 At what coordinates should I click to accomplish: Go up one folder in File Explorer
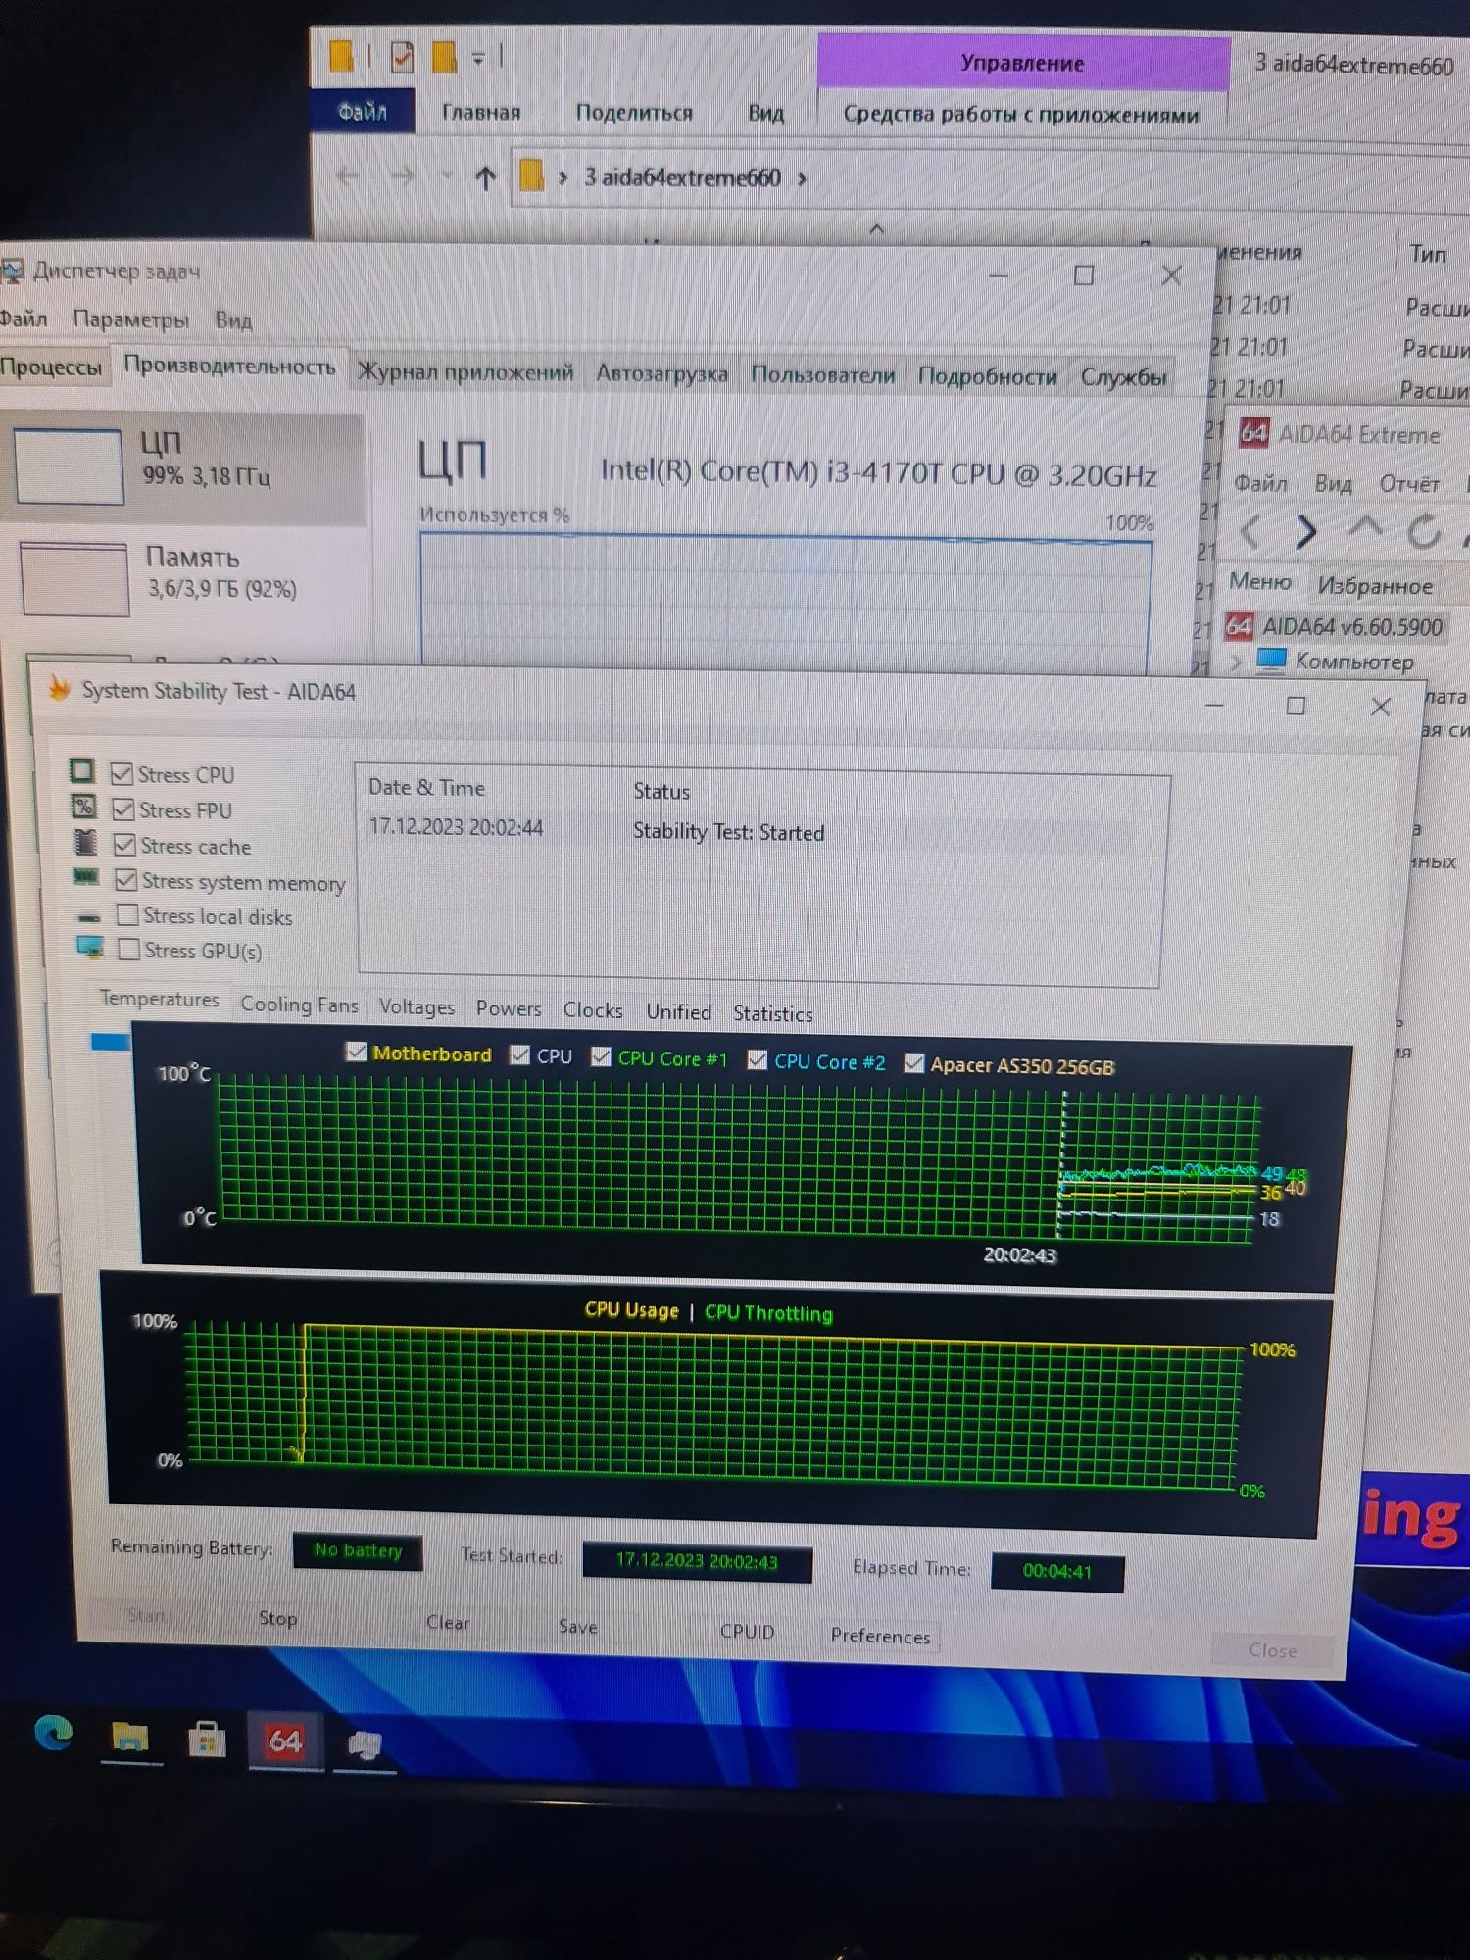pyautogui.click(x=485, y=177)
